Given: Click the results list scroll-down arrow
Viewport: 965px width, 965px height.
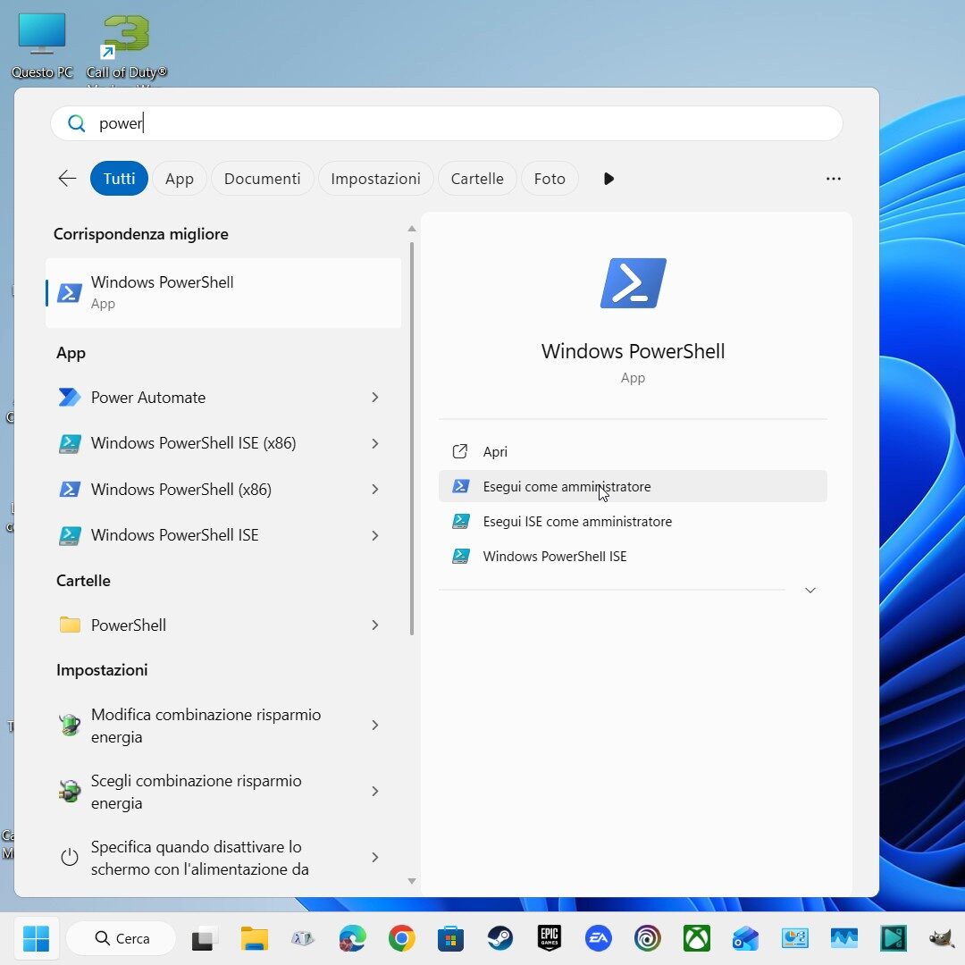Looking at the screenshot, I should tap(412, 881).
